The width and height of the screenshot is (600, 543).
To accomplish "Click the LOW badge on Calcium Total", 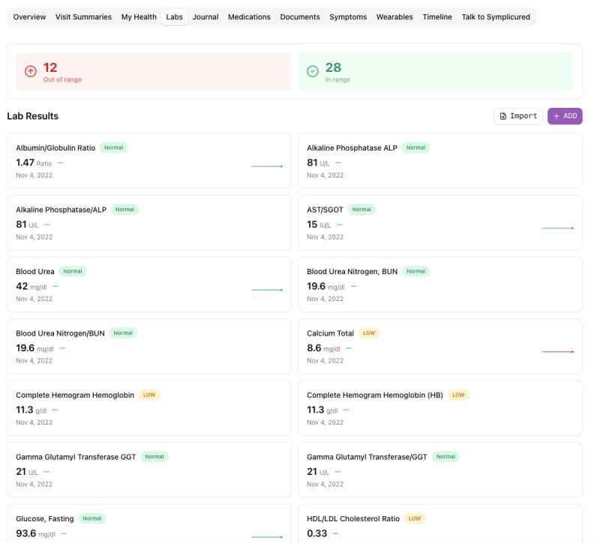I will coord(368,333).
